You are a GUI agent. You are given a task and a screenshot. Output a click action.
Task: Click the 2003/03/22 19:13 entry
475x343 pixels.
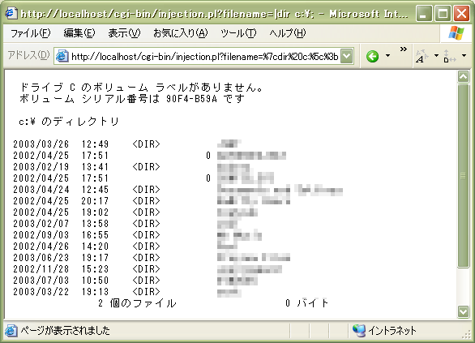pos(127,292)
